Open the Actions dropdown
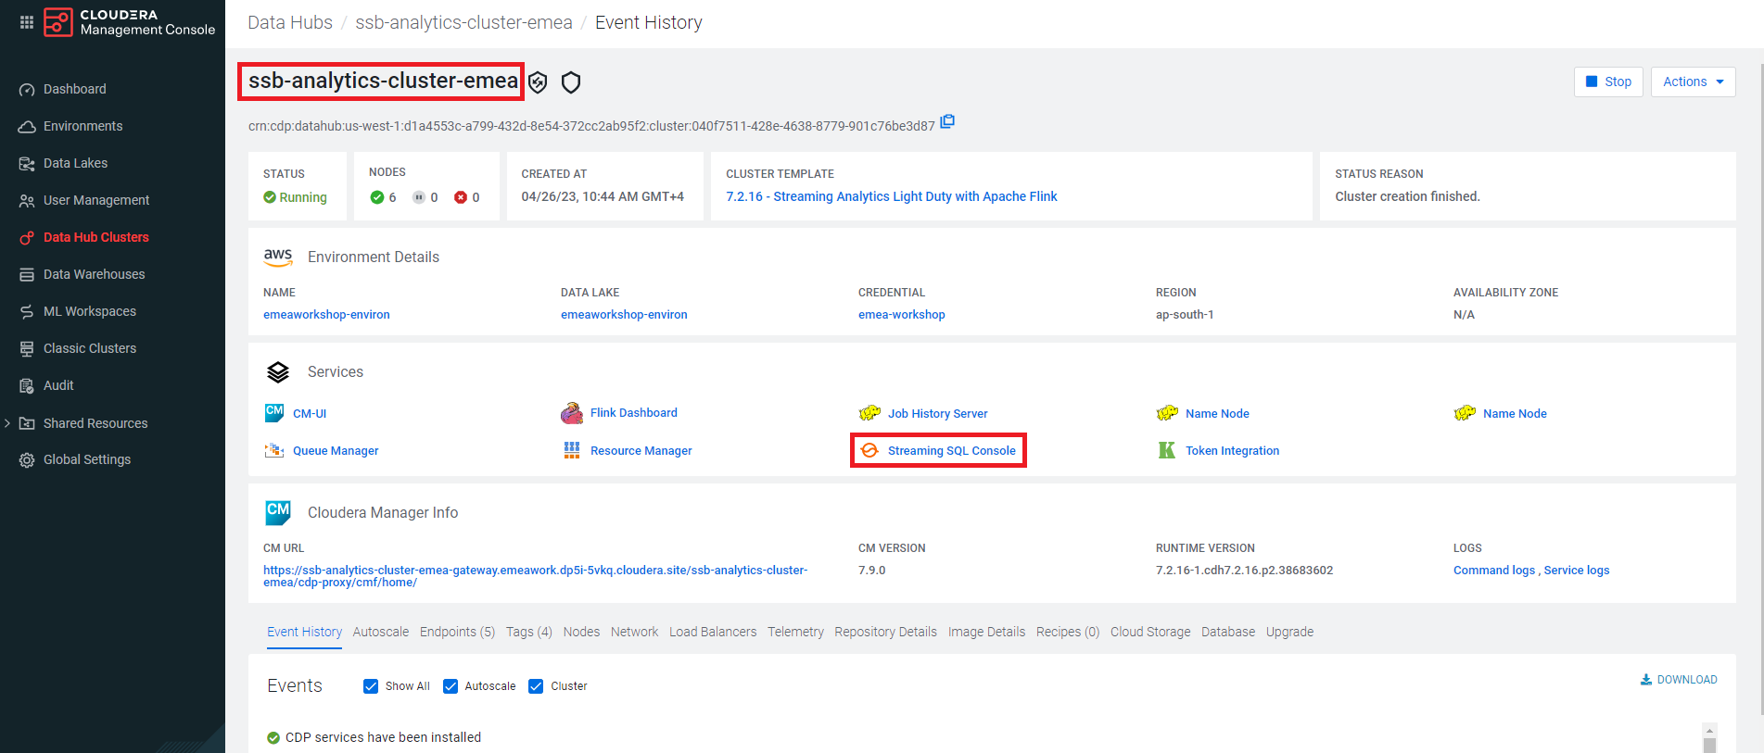 tap(1693, 82)
